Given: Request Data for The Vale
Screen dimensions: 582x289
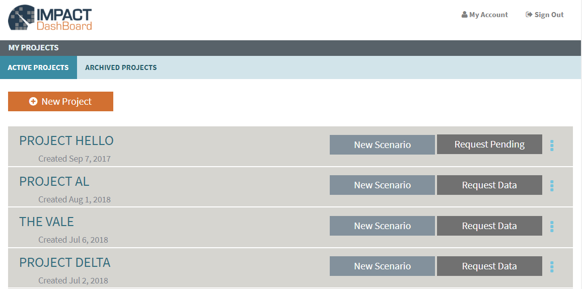Looking at the screenshot, I should 489,226.
